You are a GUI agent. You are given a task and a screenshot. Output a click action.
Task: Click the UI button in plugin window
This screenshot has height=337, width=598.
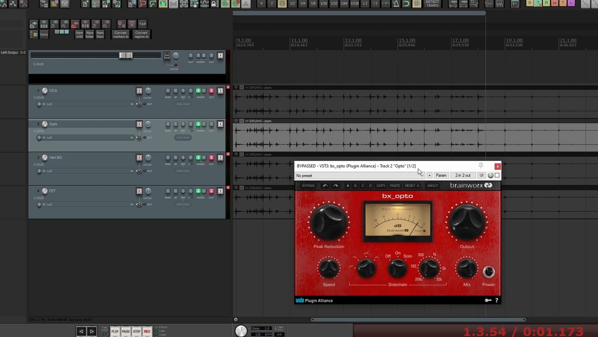(x=481, y=175)
